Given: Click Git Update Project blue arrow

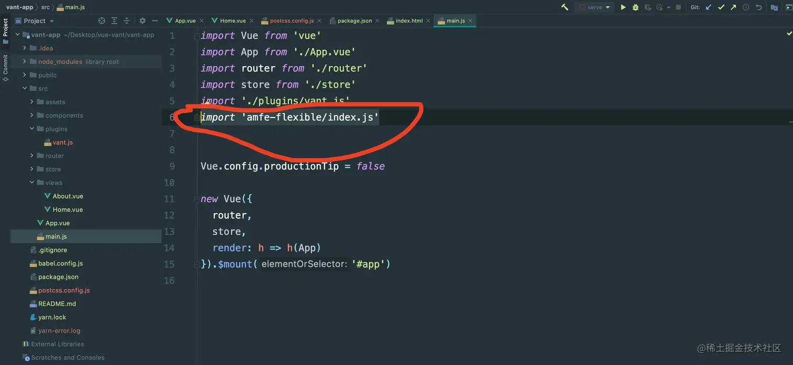Looking at the screenshot, I should [709, 7].
